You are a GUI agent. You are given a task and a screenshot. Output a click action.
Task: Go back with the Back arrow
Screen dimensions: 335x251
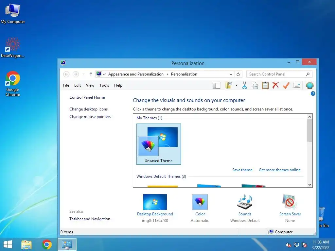(66, 74)
